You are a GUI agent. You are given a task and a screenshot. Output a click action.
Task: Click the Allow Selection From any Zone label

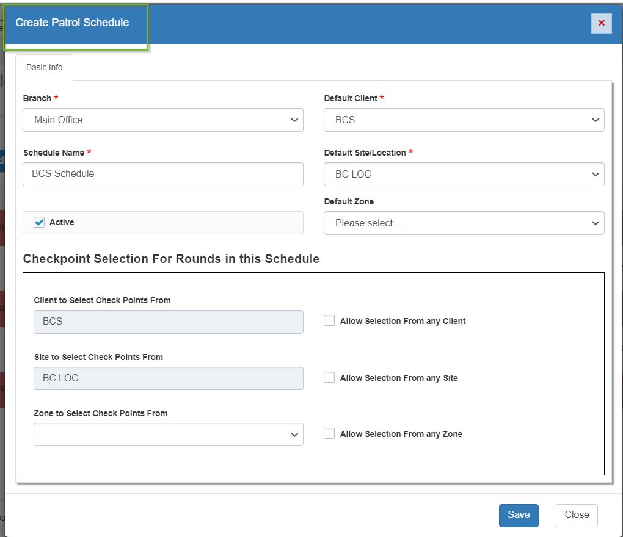coord(401,434)
